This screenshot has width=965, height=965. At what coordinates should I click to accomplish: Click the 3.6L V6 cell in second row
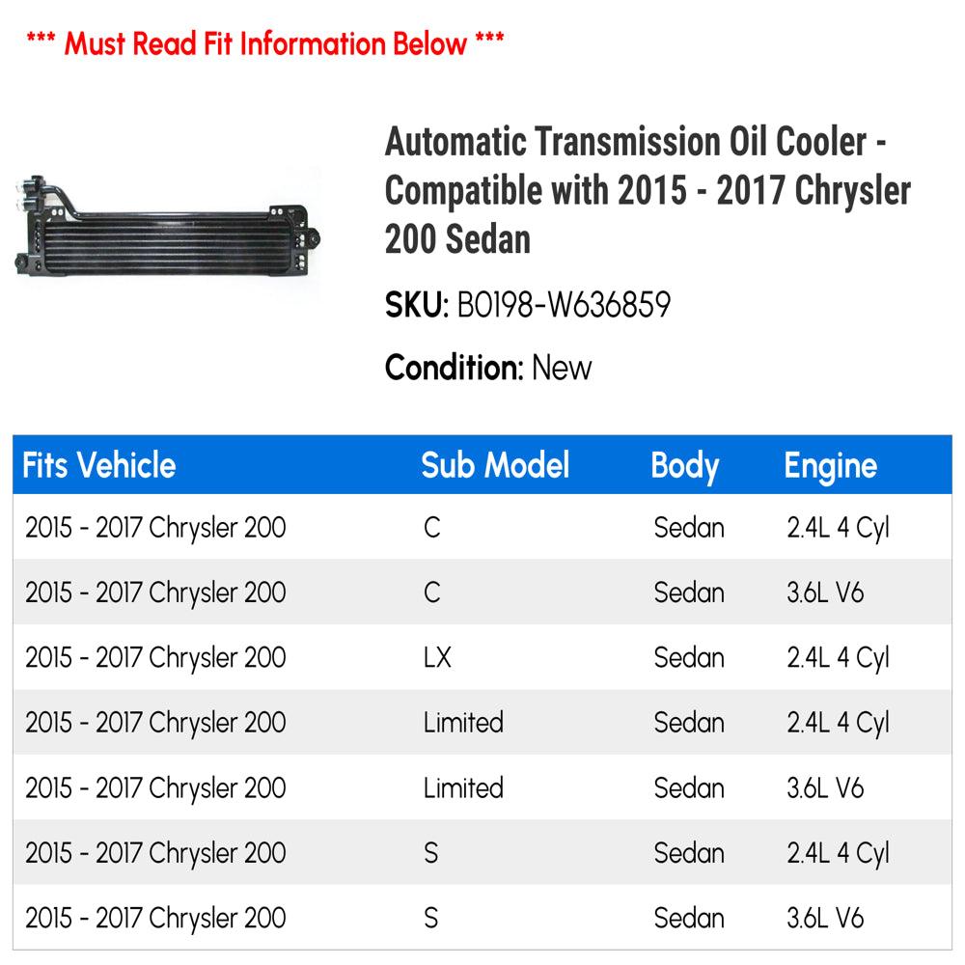pyautogui.click(x=825, y=593)
